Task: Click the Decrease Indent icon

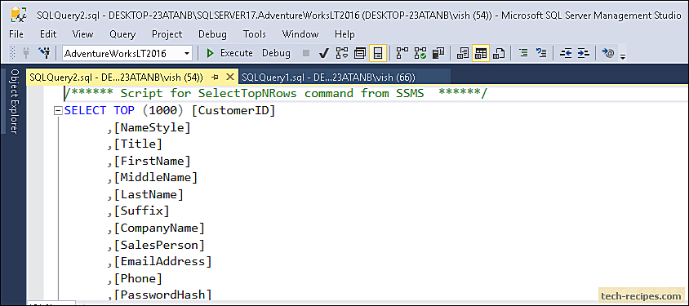Action: [565, 54]
